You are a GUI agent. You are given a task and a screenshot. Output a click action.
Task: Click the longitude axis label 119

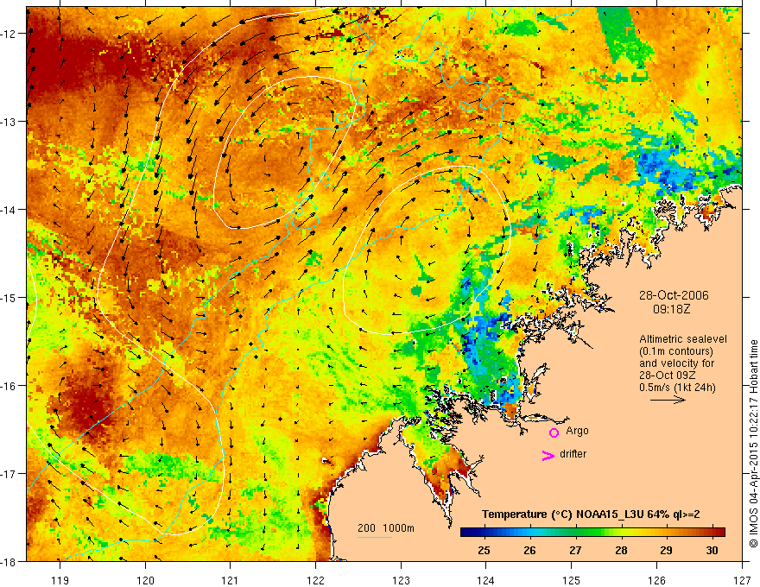(60, 580)
